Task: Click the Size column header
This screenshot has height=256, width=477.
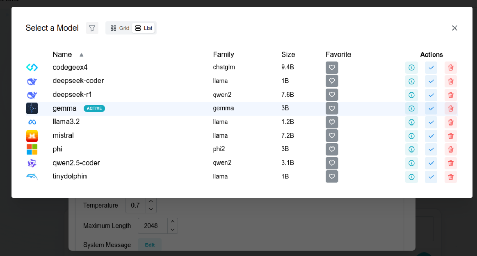Action: pos(288,54)
